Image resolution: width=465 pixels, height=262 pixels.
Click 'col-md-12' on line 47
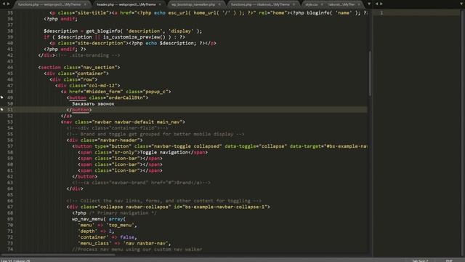(x=102, y=86)
